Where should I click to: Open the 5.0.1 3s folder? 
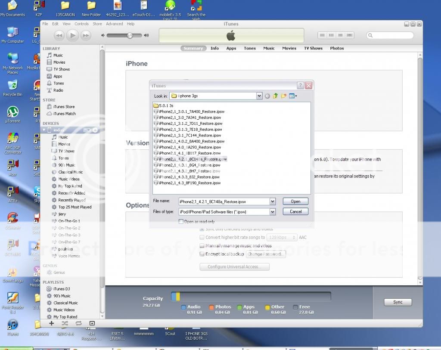click(x=163, y=106)
